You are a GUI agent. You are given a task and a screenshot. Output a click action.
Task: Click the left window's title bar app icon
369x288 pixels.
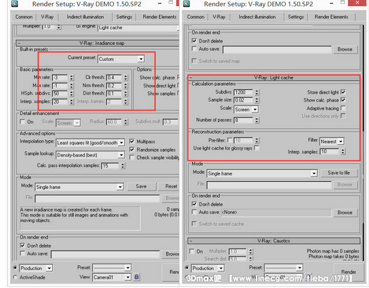point(15,3)
